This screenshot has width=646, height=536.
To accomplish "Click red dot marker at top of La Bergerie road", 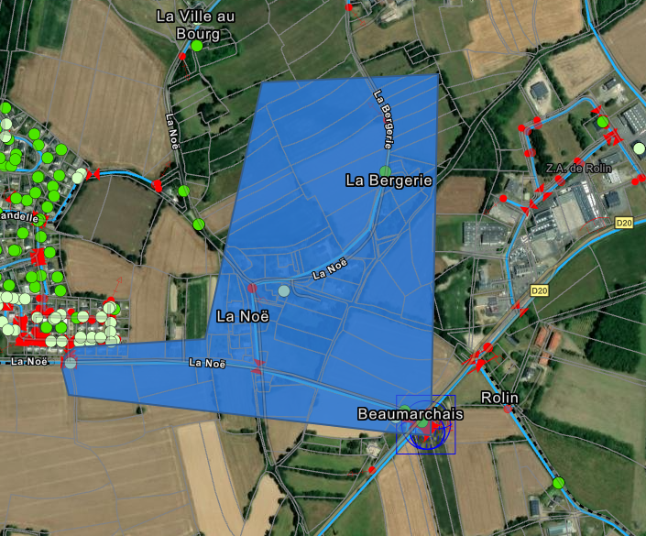I will pyautogui.click(x=349, y=7).
